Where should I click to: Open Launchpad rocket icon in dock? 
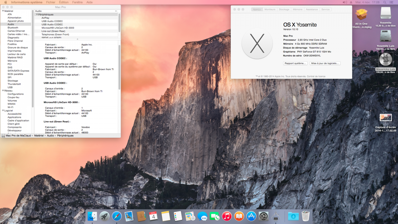pyautogui.click(x=104, y=216)
